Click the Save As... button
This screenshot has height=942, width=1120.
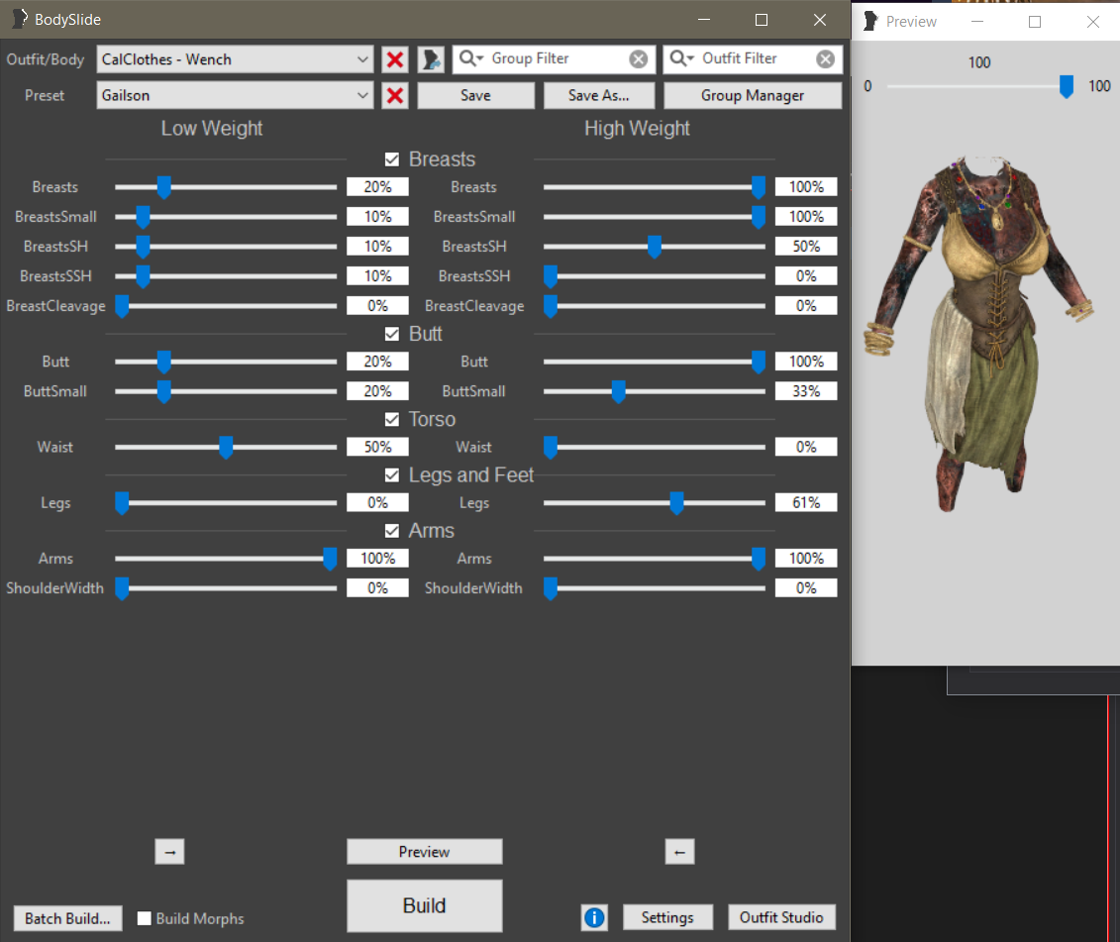[598, 95]
